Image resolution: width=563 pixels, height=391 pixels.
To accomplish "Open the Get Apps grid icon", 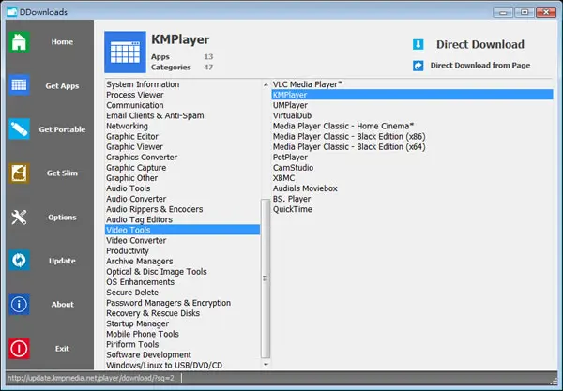I will [19, 85].
